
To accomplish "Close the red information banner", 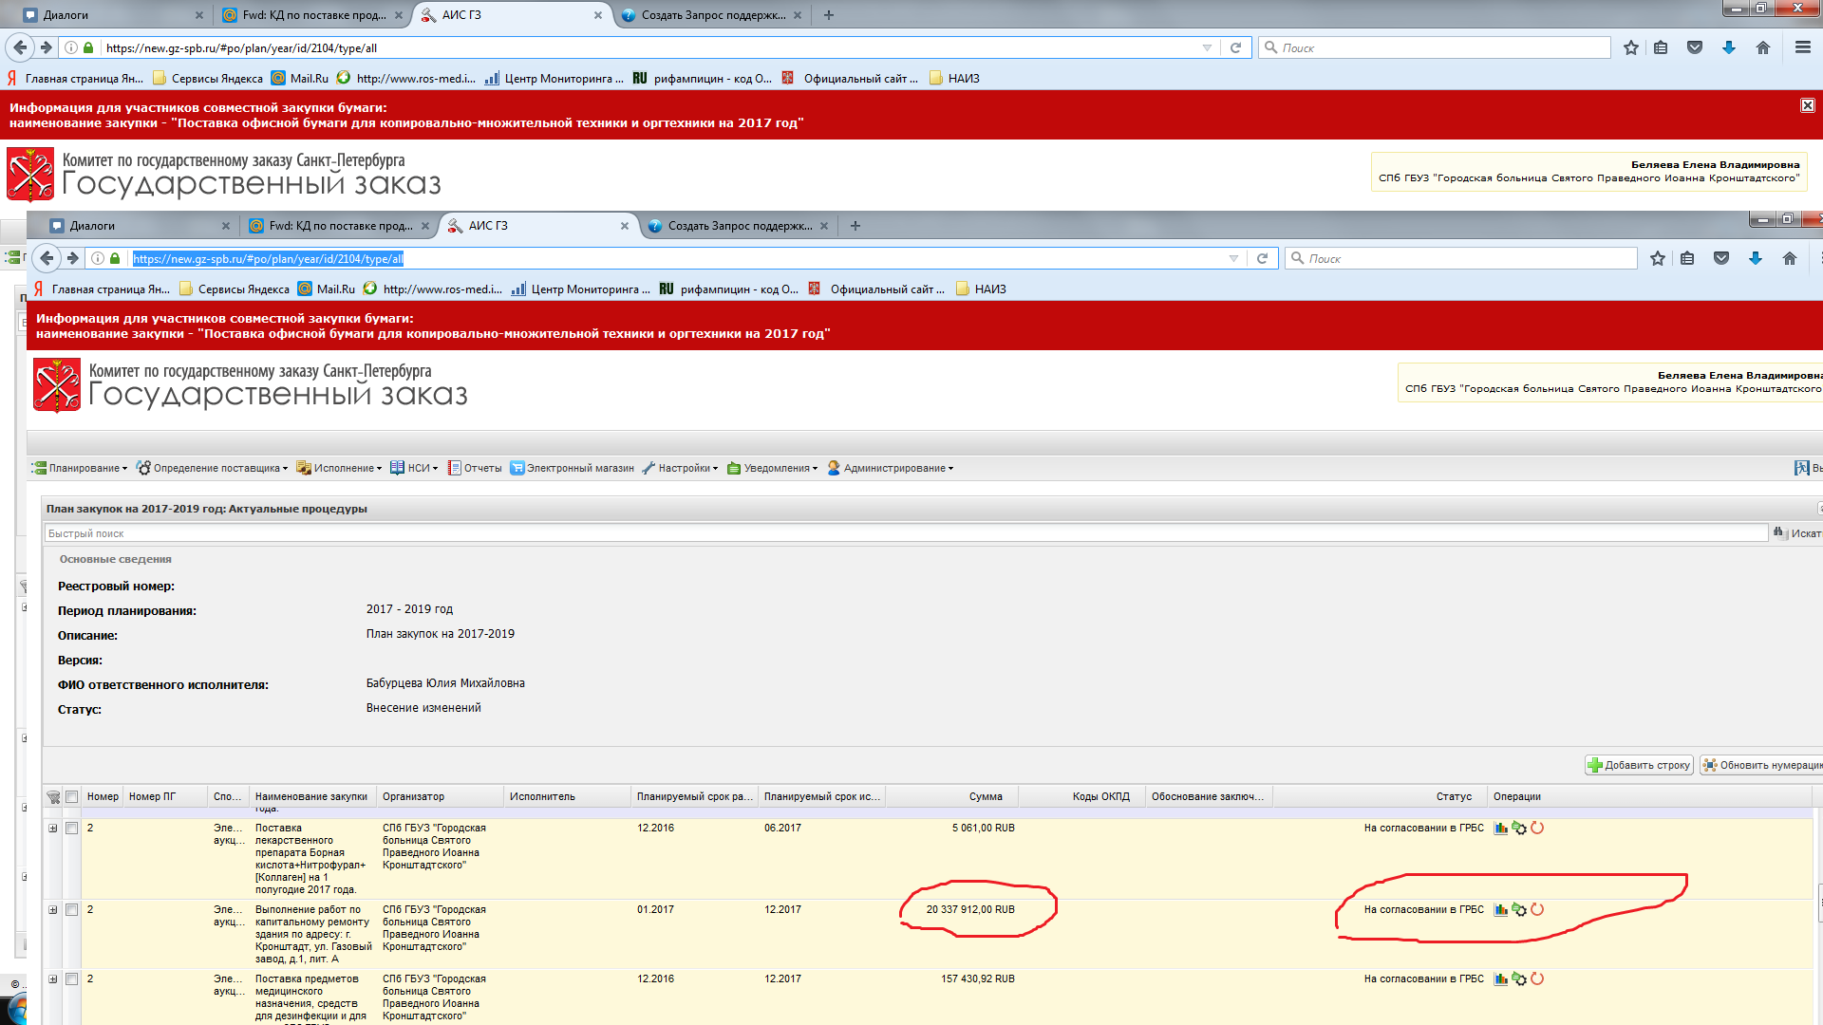I will (x=1807, y=105).
